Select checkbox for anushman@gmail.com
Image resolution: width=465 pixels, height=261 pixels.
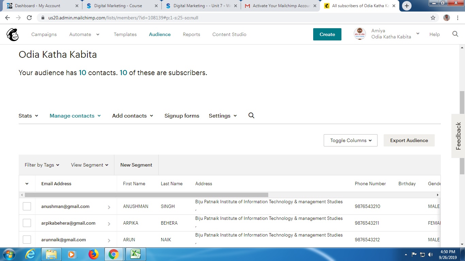click(x=27, y=206)
